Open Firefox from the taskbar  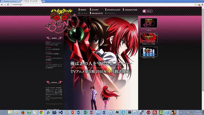pos(23,112)
